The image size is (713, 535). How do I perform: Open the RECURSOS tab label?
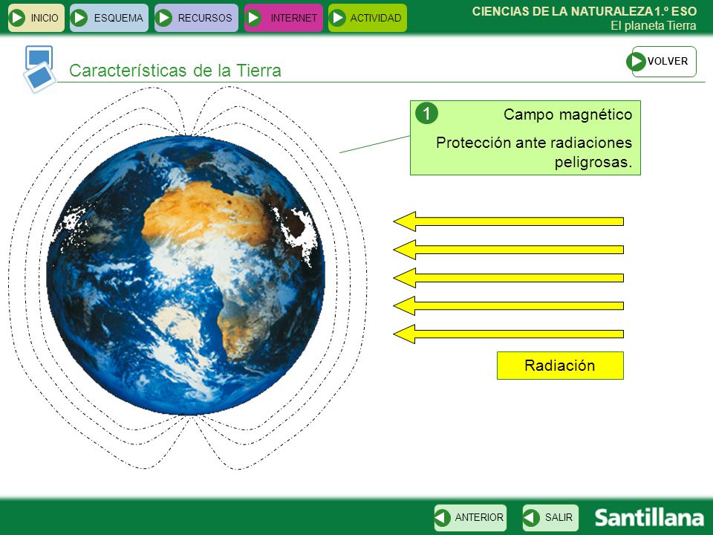pos(205,18)
